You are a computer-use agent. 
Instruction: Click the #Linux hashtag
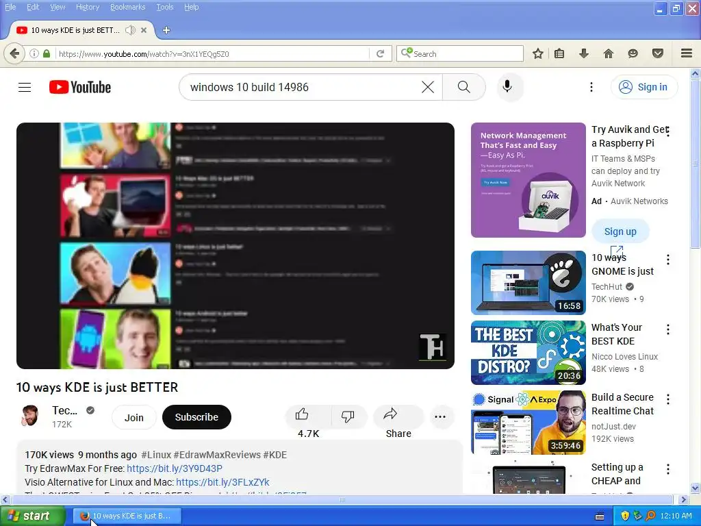point(156,455)
